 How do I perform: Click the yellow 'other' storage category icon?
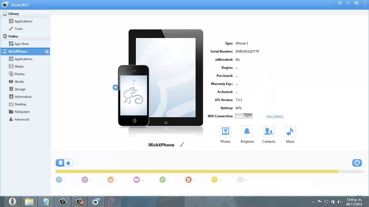[214, 180]
